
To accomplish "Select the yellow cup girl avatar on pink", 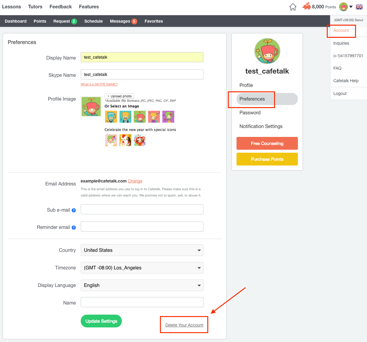I will pos(154,117).
